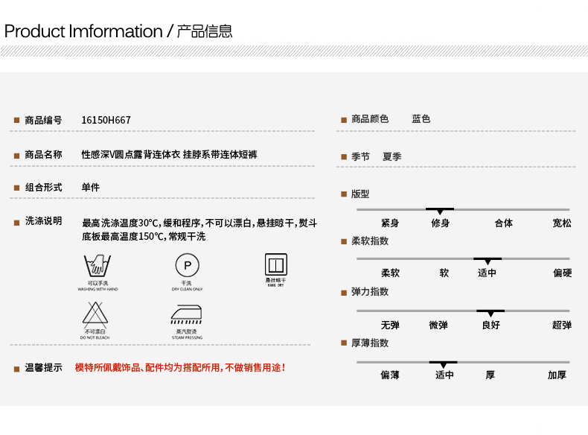
Task: Click the do not bleach triangle icon
Action: pyautogui.click(x=95, y=314)
